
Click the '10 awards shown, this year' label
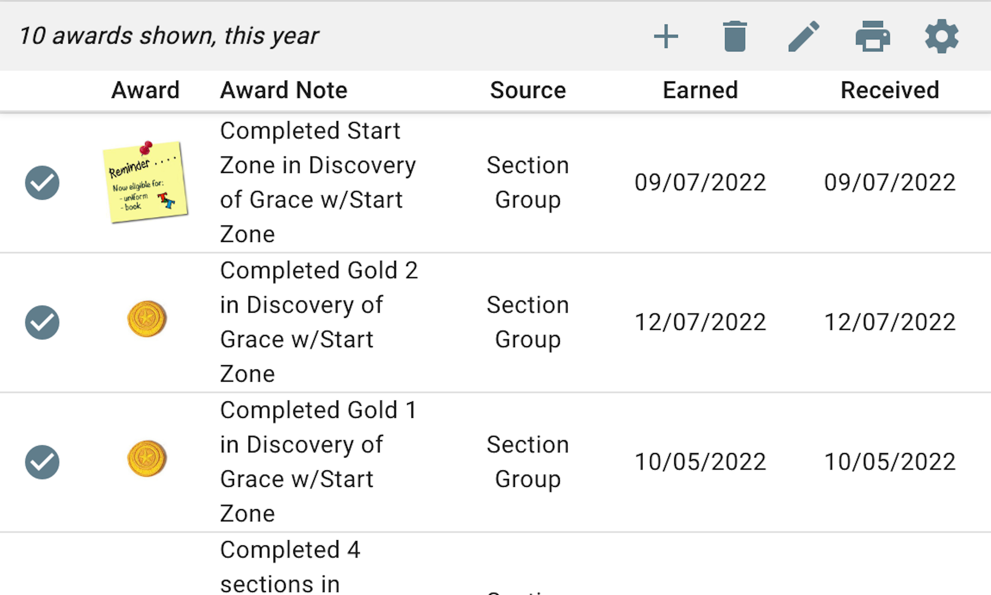pyautogui.click(x=169, y=36)
